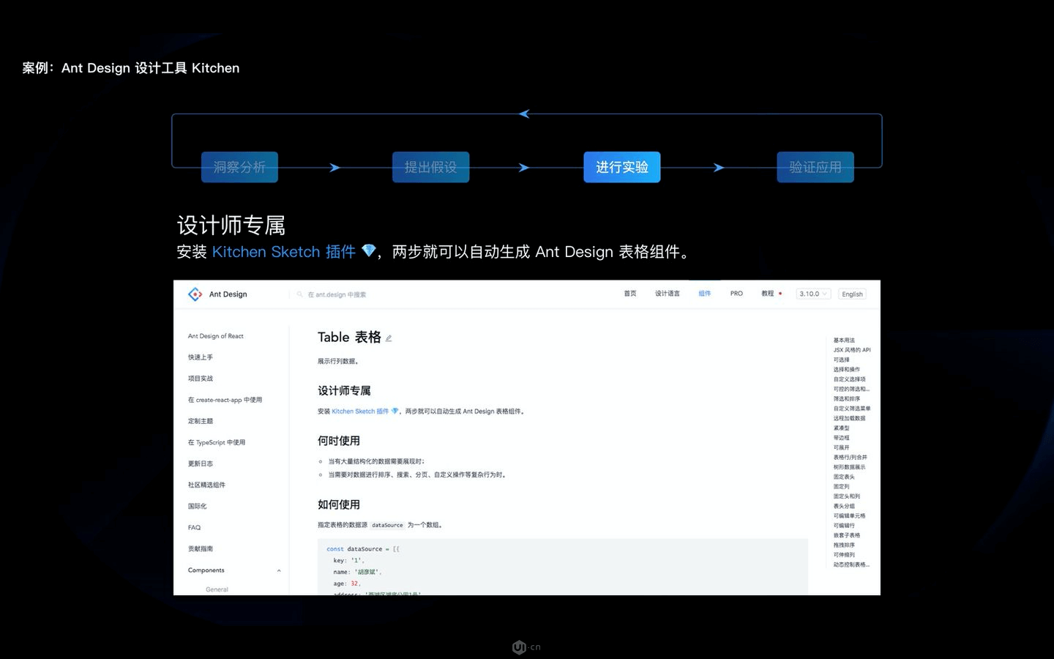Click the English language button
This screenshot has height=659, width=1054.
[x=852, y=294]
